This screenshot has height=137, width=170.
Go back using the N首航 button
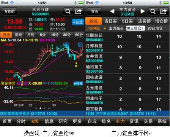pyautogui.click(x=9, y=11)
